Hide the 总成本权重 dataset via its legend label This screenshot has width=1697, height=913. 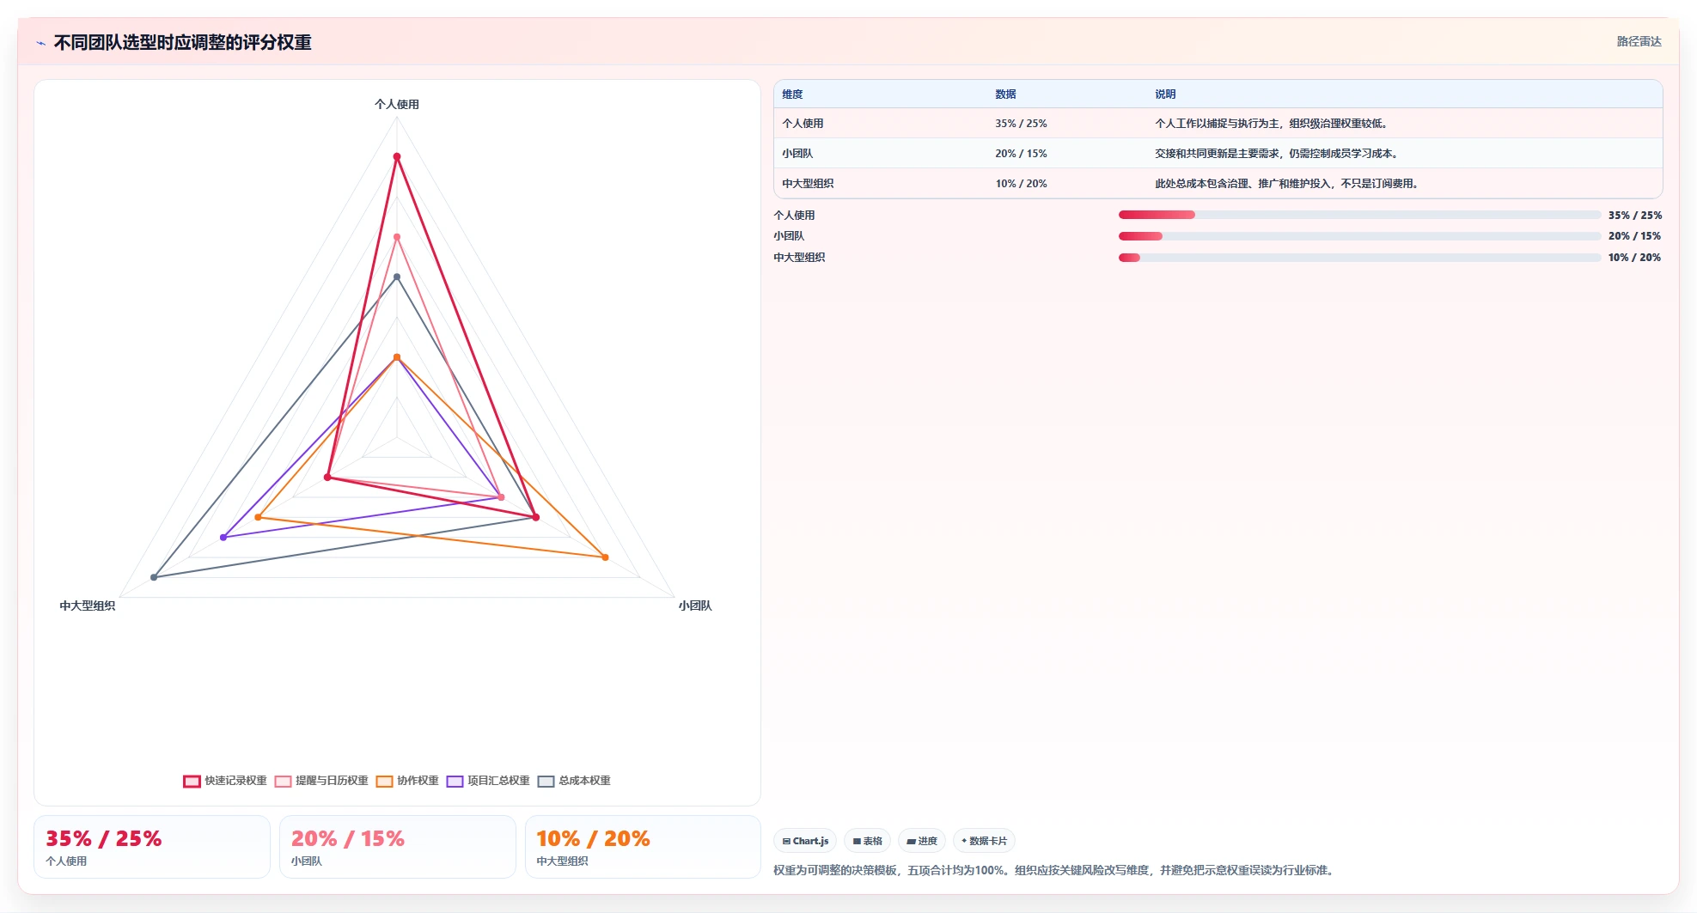click(584, 781)
